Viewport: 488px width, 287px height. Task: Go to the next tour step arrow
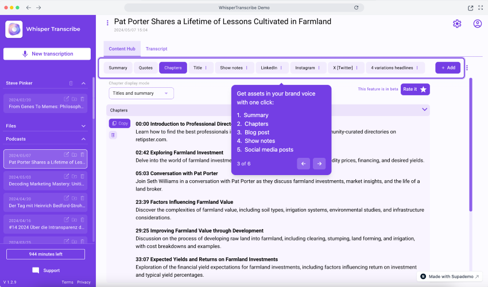coord(319,164)
